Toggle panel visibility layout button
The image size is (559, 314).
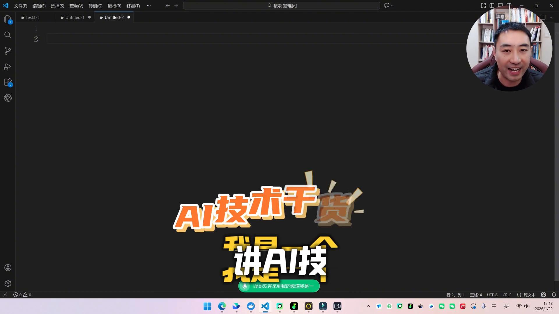[x=500, y=6]
